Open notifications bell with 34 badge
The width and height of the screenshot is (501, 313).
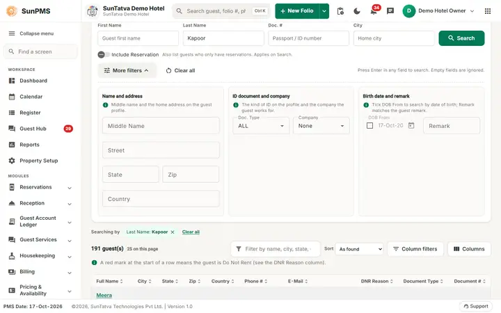click(374, 11)
